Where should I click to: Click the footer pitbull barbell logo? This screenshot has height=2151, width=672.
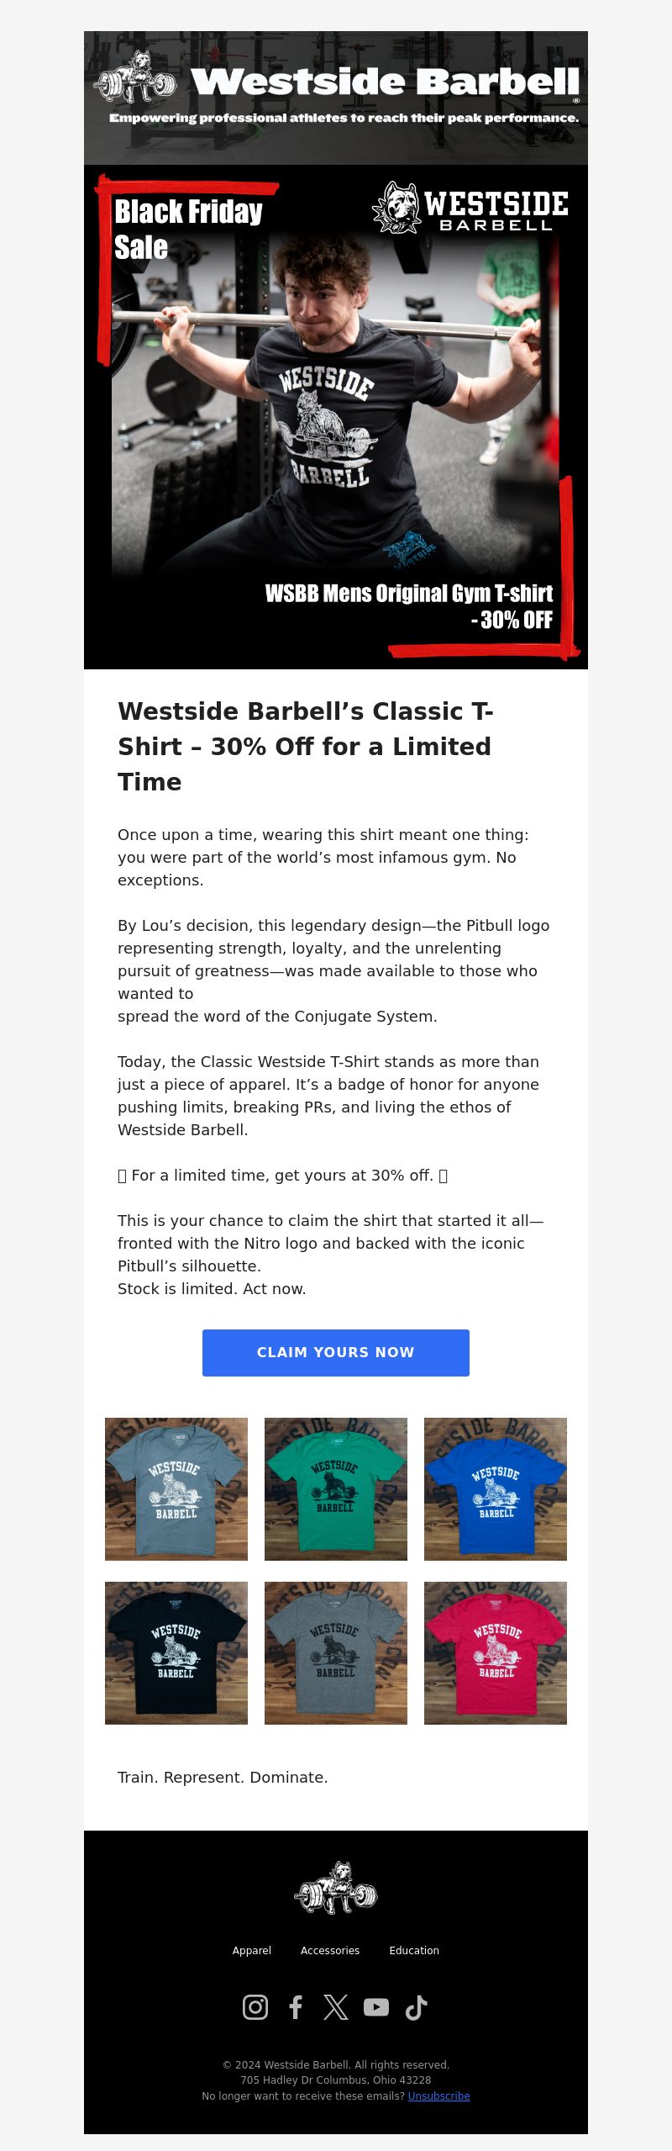click(336, 1888)
